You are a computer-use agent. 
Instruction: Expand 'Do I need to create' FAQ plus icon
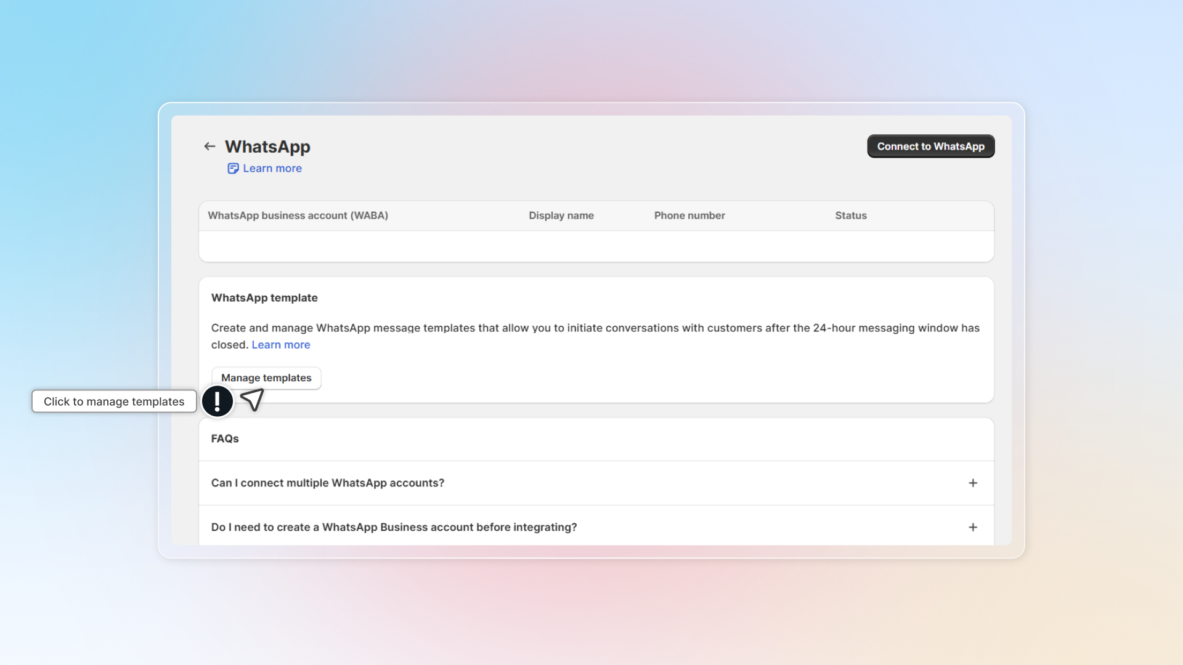973,528
